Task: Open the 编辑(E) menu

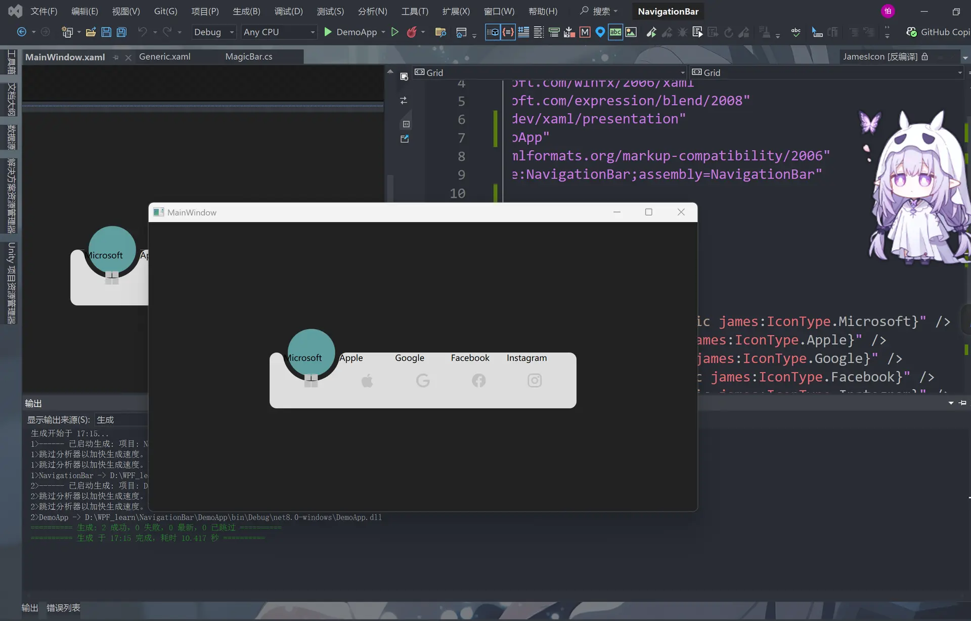Action: [x=84, y=11]
